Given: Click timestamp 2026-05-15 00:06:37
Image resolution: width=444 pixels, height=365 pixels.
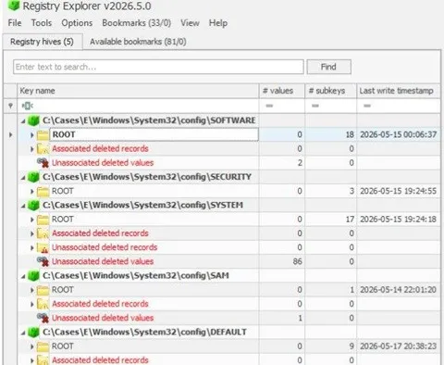Looking at the screenshot, I should tap(399, 134).
